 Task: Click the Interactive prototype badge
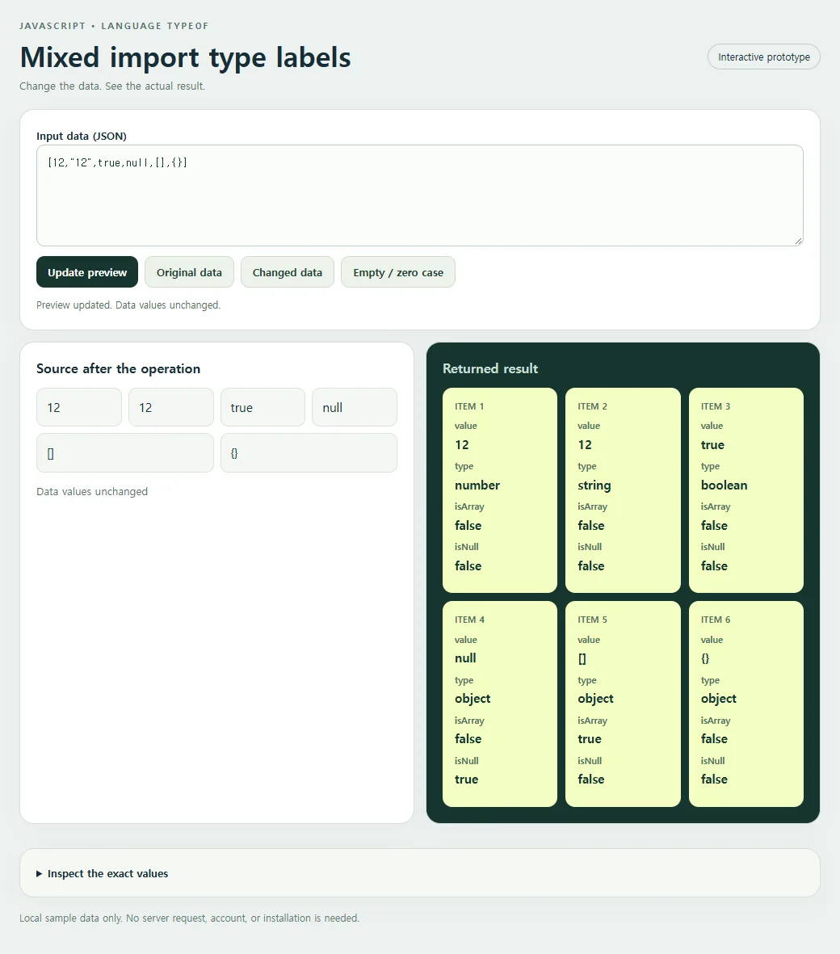(x=763, y=57)
